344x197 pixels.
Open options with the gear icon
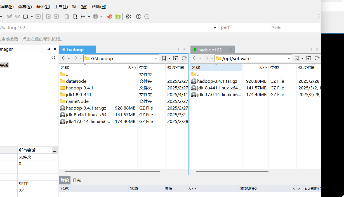click(x=128, y=16)
